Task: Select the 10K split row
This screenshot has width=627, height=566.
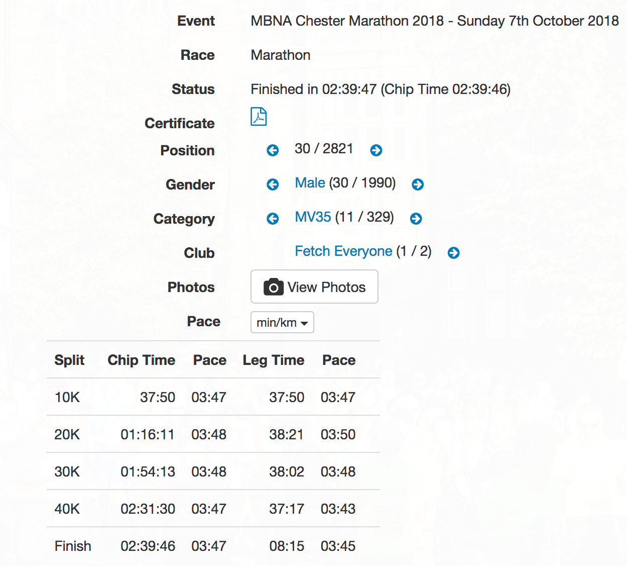Action: 213,397
